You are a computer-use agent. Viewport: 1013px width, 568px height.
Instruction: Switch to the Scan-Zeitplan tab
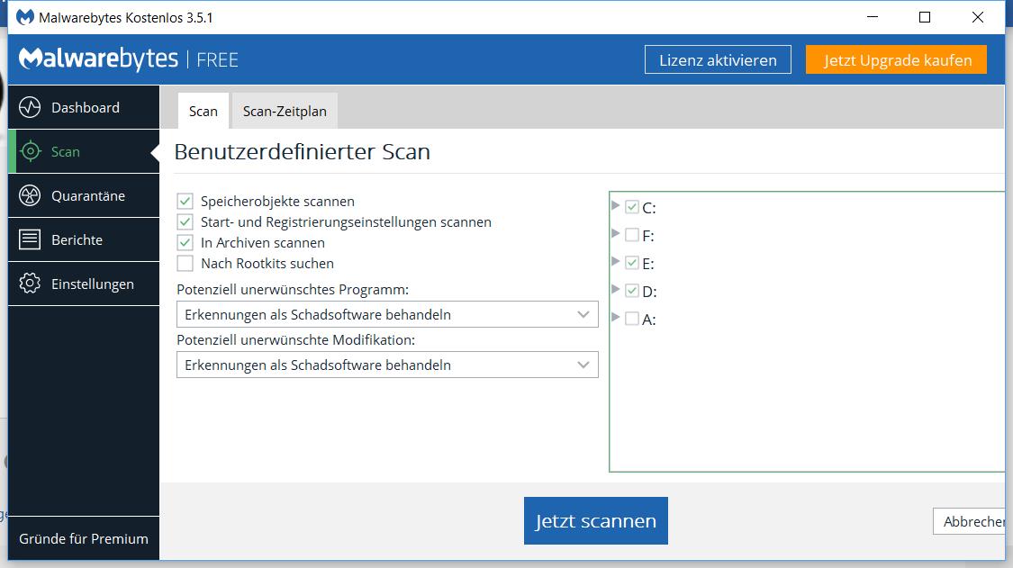285,111
